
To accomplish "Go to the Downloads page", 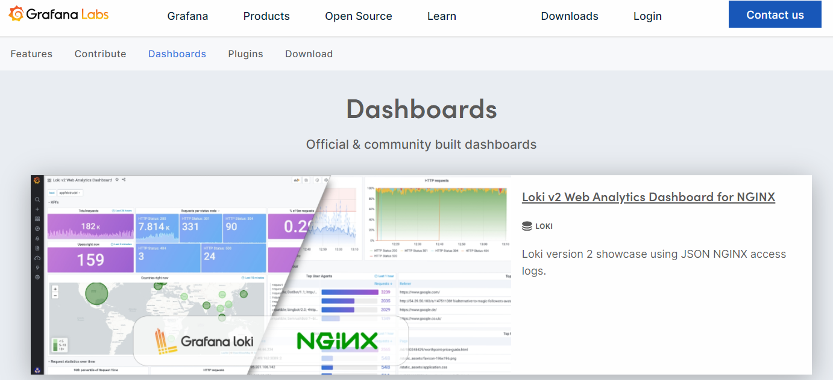I will [x=570, y=16].
